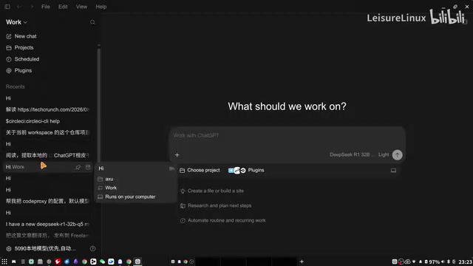Open the deepseek-r1-32b-q5 recent chat

47,224
